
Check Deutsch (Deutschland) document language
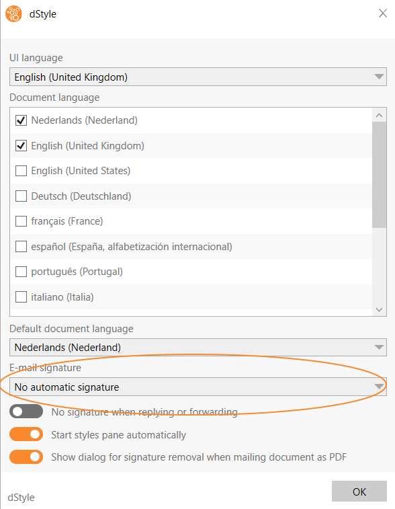[21, 196]
